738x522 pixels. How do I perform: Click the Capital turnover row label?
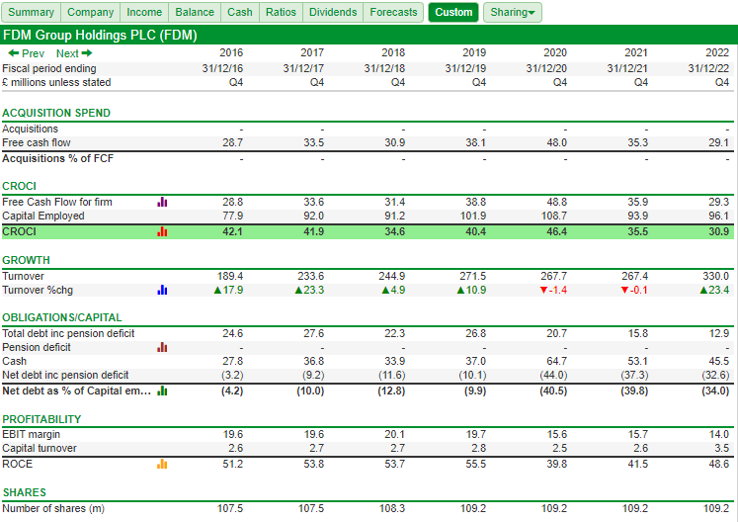pos(40,449)
